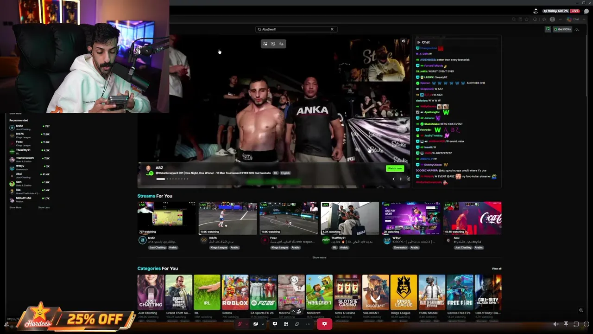Image resolution: width=593 pixels, height=334 pixels.
Task: Open EA Sports FC 26 category card
Action: 263,292
